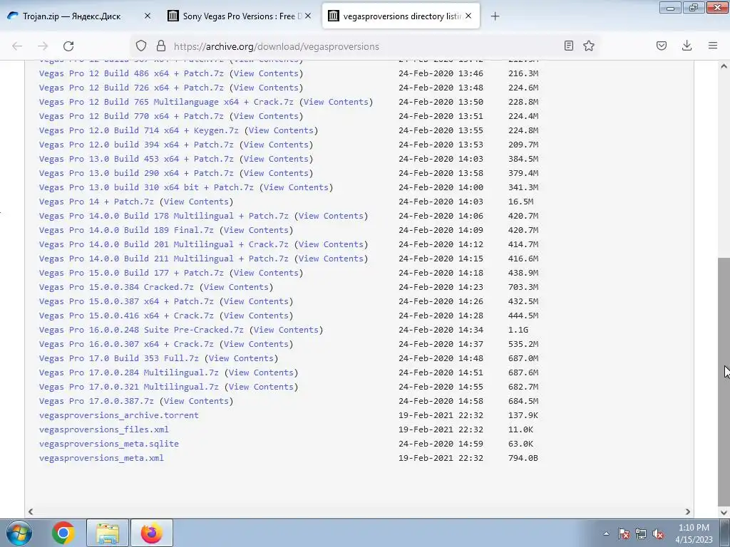Download Vegas Pro 12.0 Build 714 x64 + Keygen.7z
This screenshot has height=547, width=730.
coord(139,131)
